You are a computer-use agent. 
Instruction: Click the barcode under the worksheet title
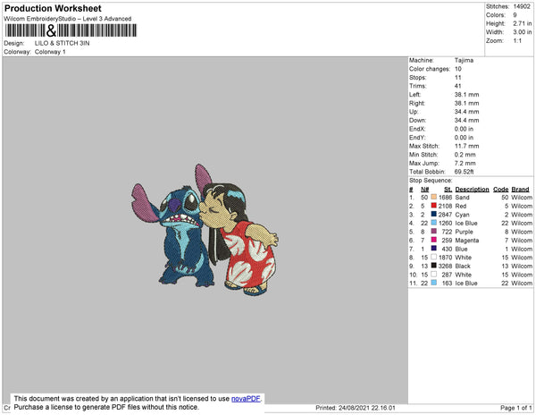[71, 30]
